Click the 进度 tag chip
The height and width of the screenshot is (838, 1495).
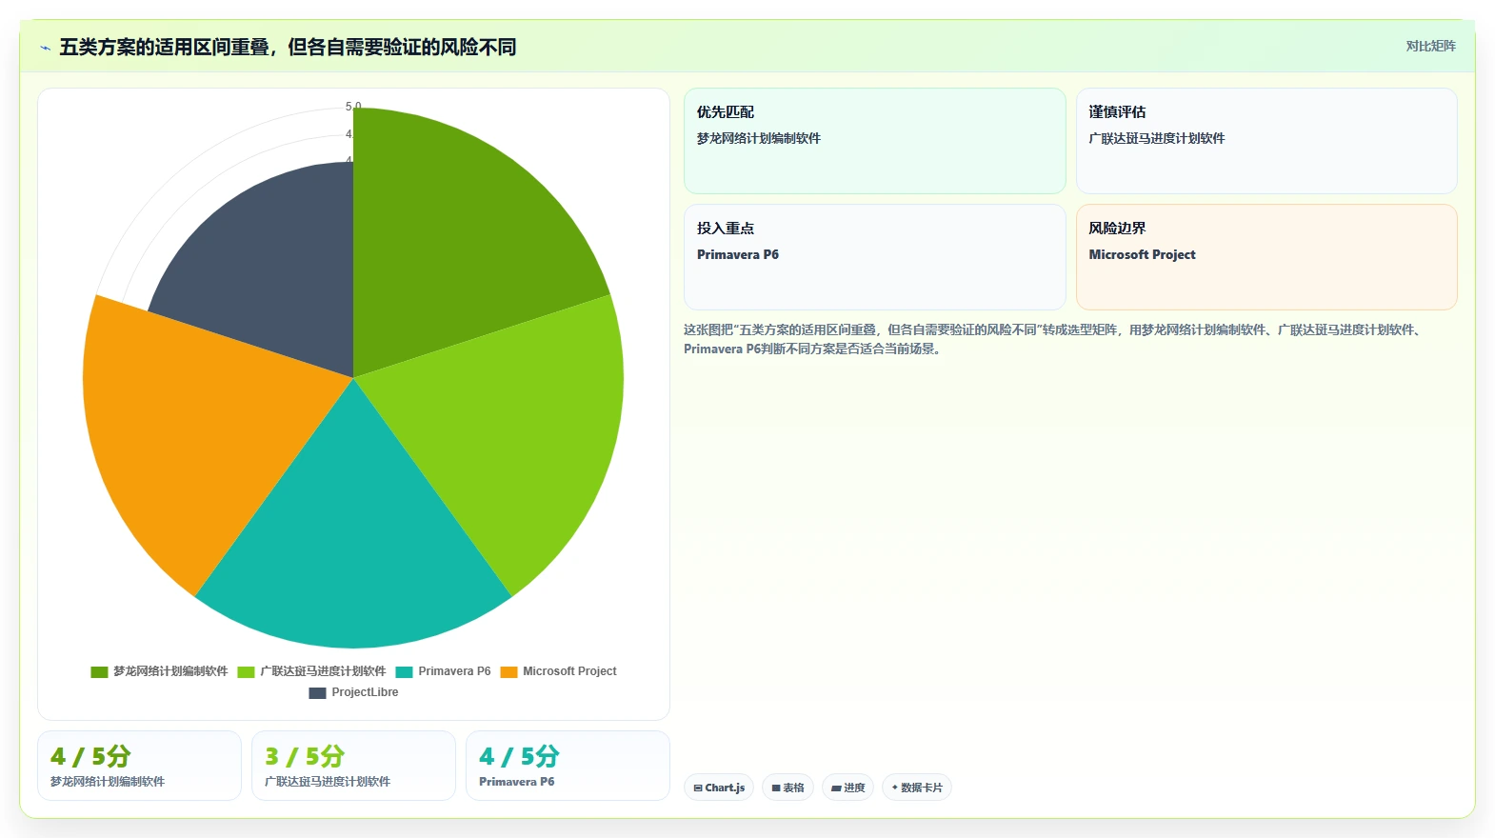point(847,788)
